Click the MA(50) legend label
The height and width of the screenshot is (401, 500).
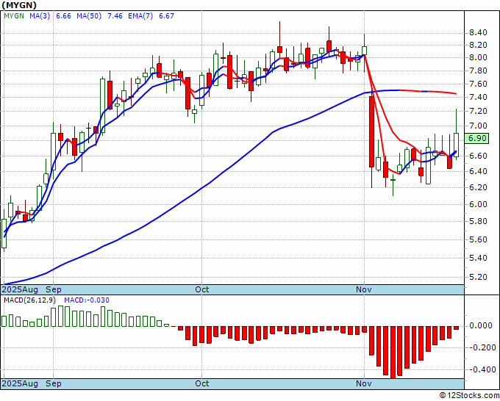click(89, 15)
